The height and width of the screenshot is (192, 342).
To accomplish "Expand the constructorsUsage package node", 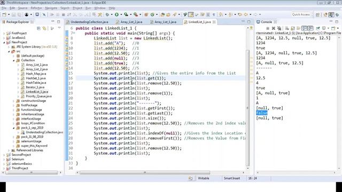I will (13, 101).
